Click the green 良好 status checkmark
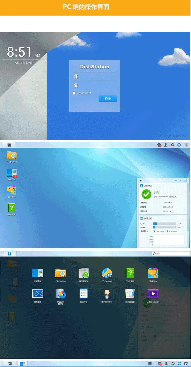The height and width of the screenshot is (367, 191). tap(146, 194)
